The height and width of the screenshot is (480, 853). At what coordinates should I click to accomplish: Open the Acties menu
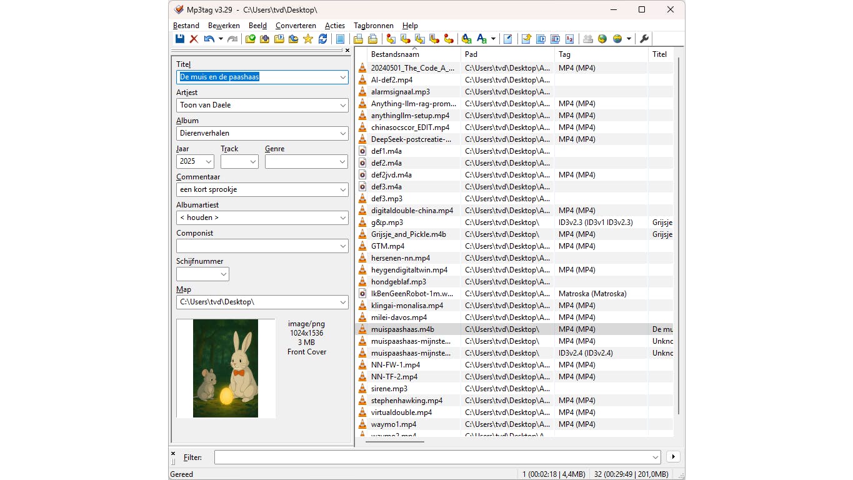click(335, 26)
